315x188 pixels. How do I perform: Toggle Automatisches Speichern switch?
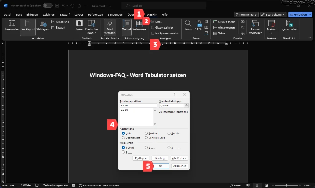pyautogui.click(x=48, y=6)
